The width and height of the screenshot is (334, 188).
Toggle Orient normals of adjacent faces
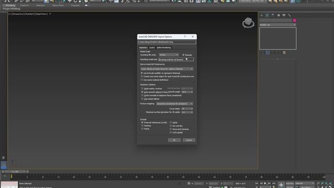tap(142, 95)
